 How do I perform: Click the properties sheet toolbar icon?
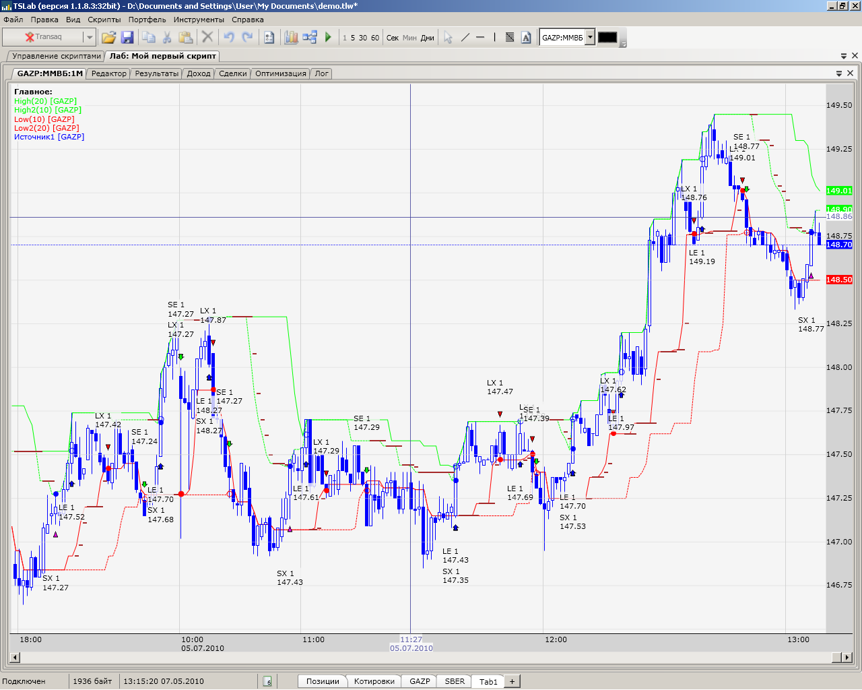[269, 37]
